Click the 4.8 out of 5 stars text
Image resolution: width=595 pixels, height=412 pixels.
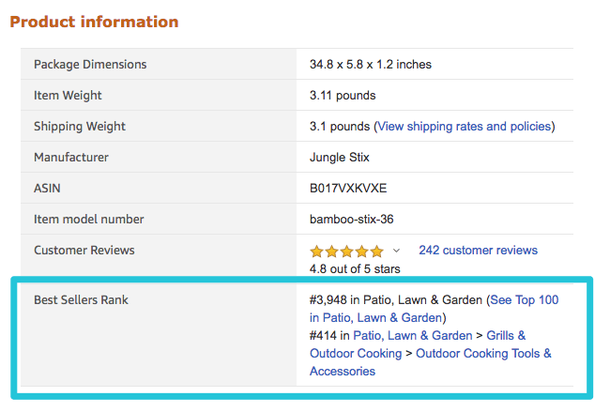pyautogui.click(x=355, y=269)
